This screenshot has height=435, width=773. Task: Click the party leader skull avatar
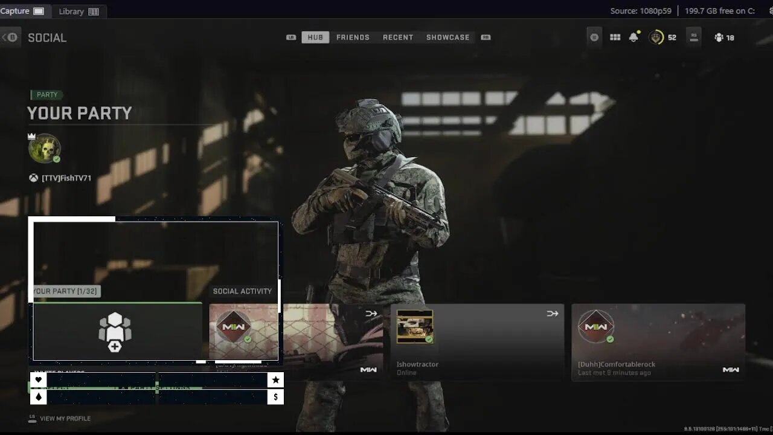[44, 148]
